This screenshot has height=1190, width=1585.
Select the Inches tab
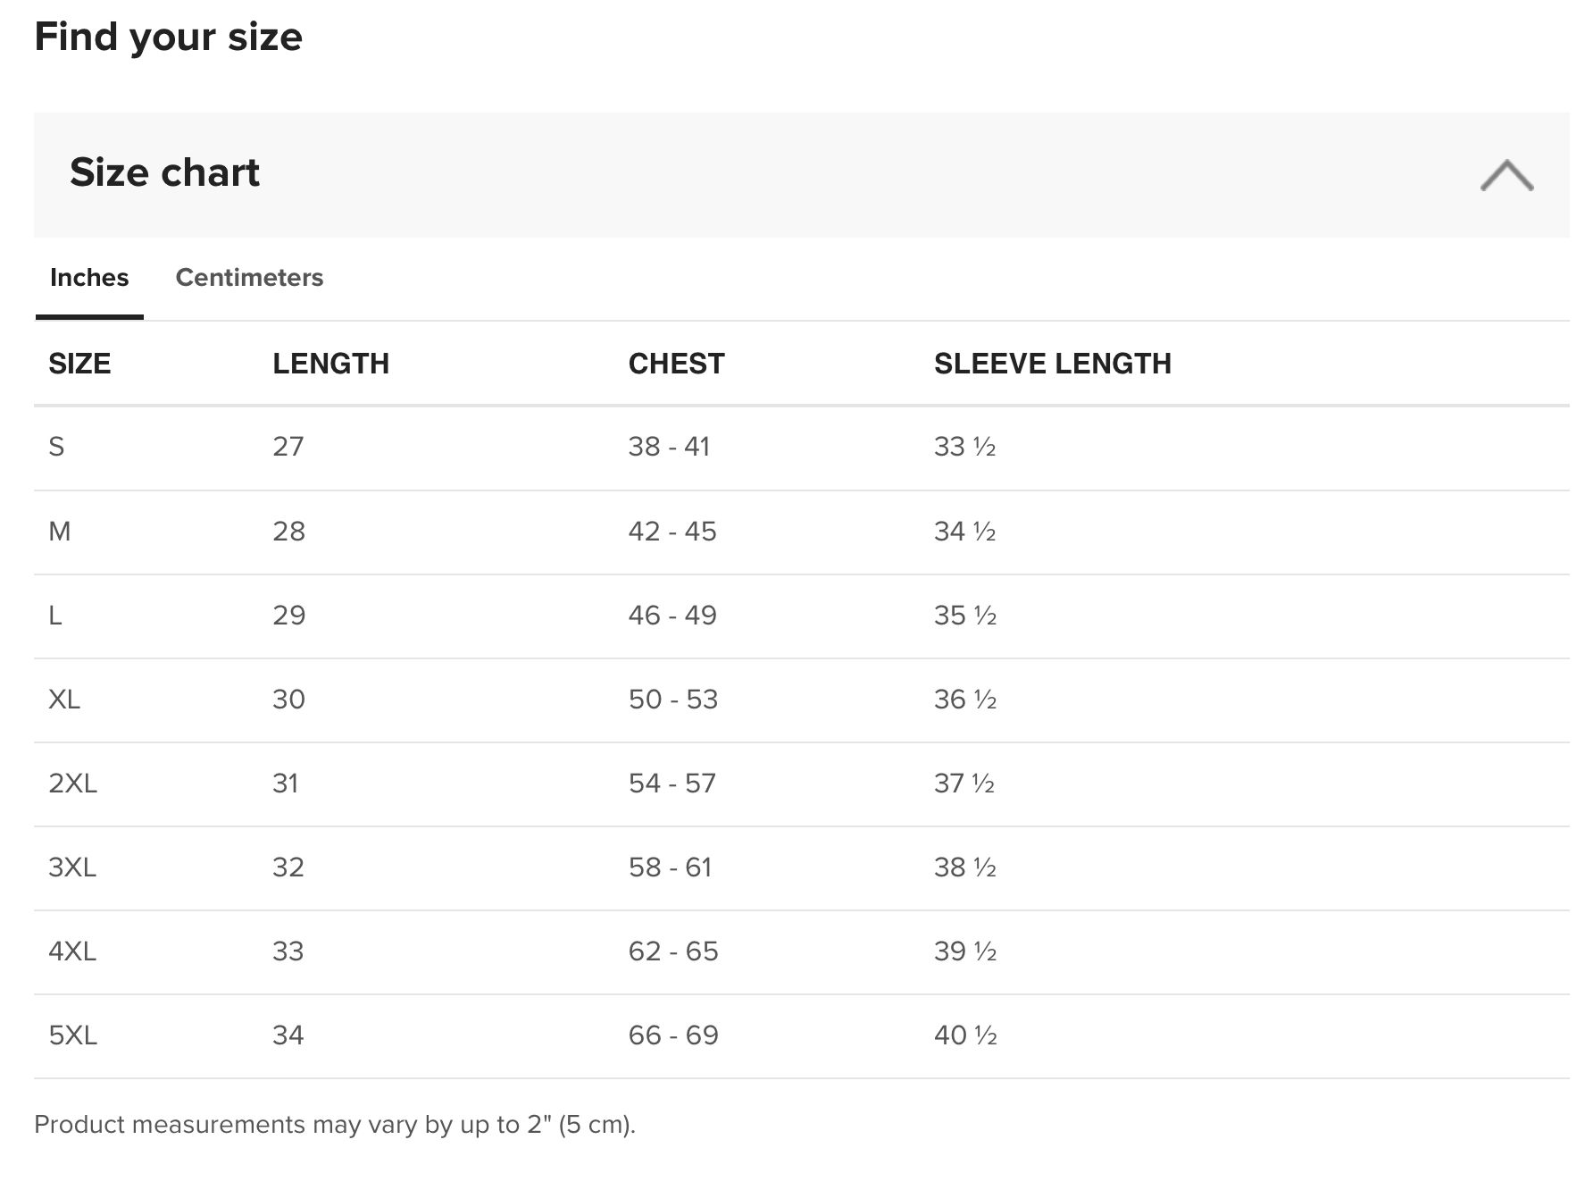(89, 277)
